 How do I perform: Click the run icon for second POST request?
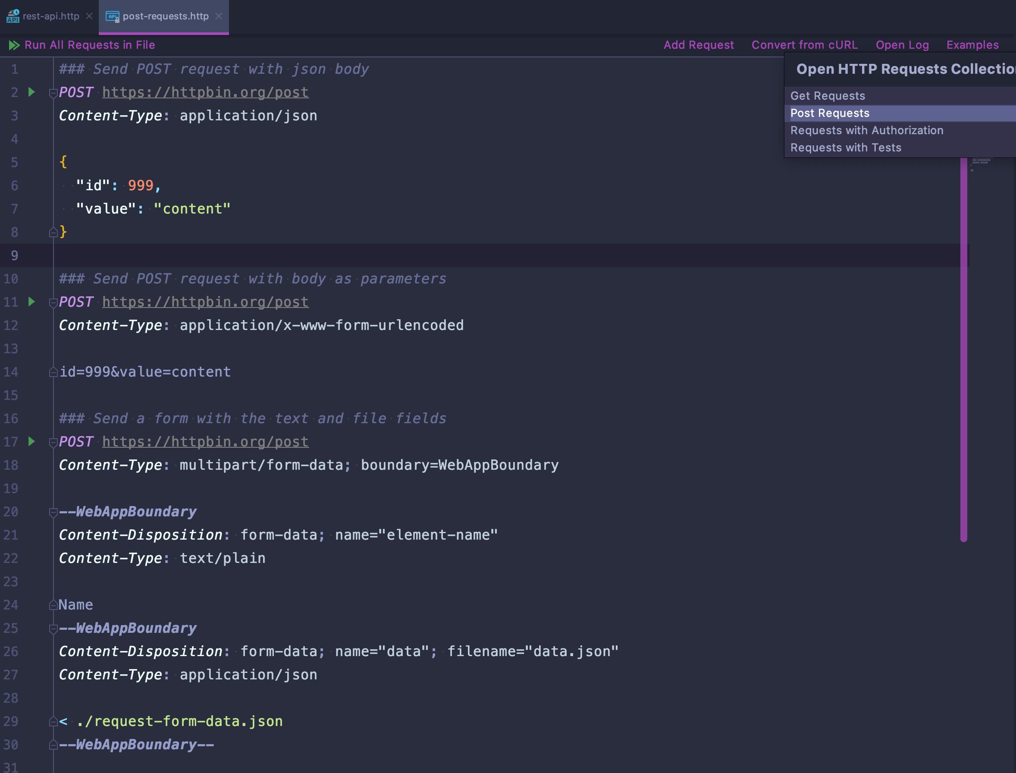31,301
